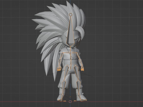Image resolution: width=143 pixels, height=107 pixels.
Task: Click the head bone's circular tip joint
Action: (71, 15)
